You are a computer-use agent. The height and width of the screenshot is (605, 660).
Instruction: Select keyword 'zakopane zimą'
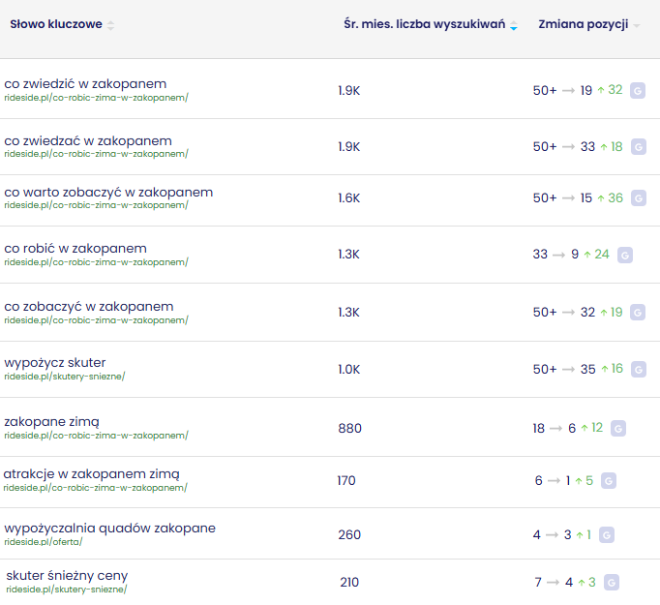coord(51,421)
